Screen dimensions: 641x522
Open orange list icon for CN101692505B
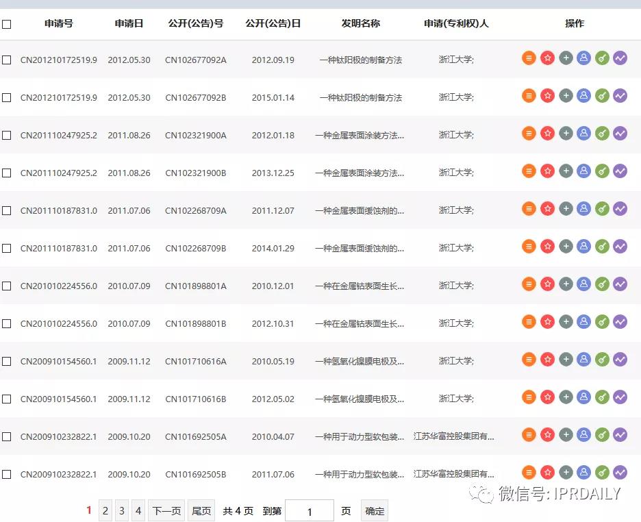(529, 473)
